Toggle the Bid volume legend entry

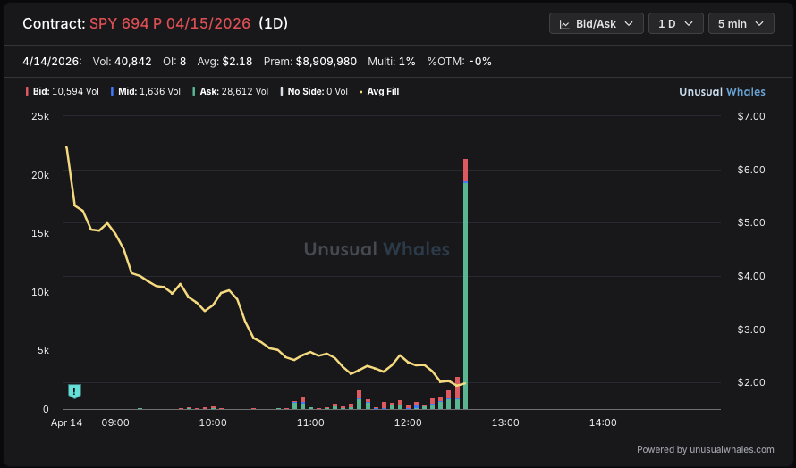pyautogui.click(x=63, y=92)
